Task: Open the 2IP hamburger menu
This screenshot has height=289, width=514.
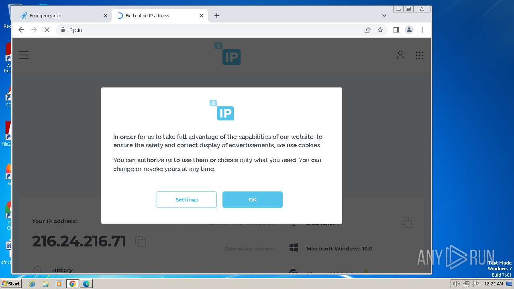Action: [24, 55]
